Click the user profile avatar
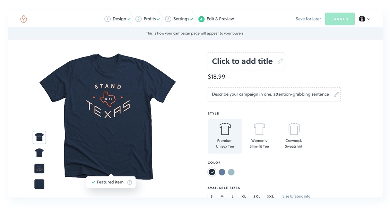This screenshot has height=208, width=390. coord(362,19)
